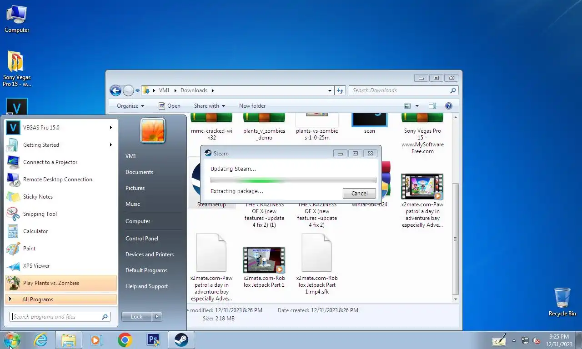Open Control Panel from Start menu
The height and width of the screenshot is (349, 582).
pyautogui.click(x=142, y=239)
